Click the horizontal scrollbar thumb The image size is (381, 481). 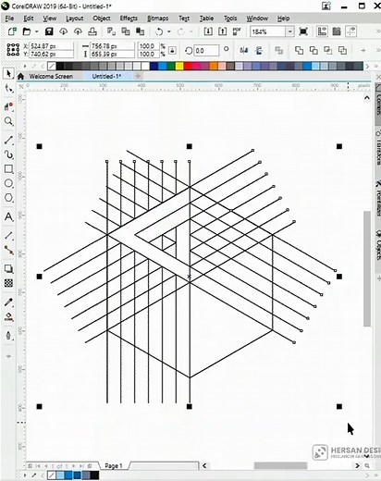pyautogui.click(x=280, y=465)
